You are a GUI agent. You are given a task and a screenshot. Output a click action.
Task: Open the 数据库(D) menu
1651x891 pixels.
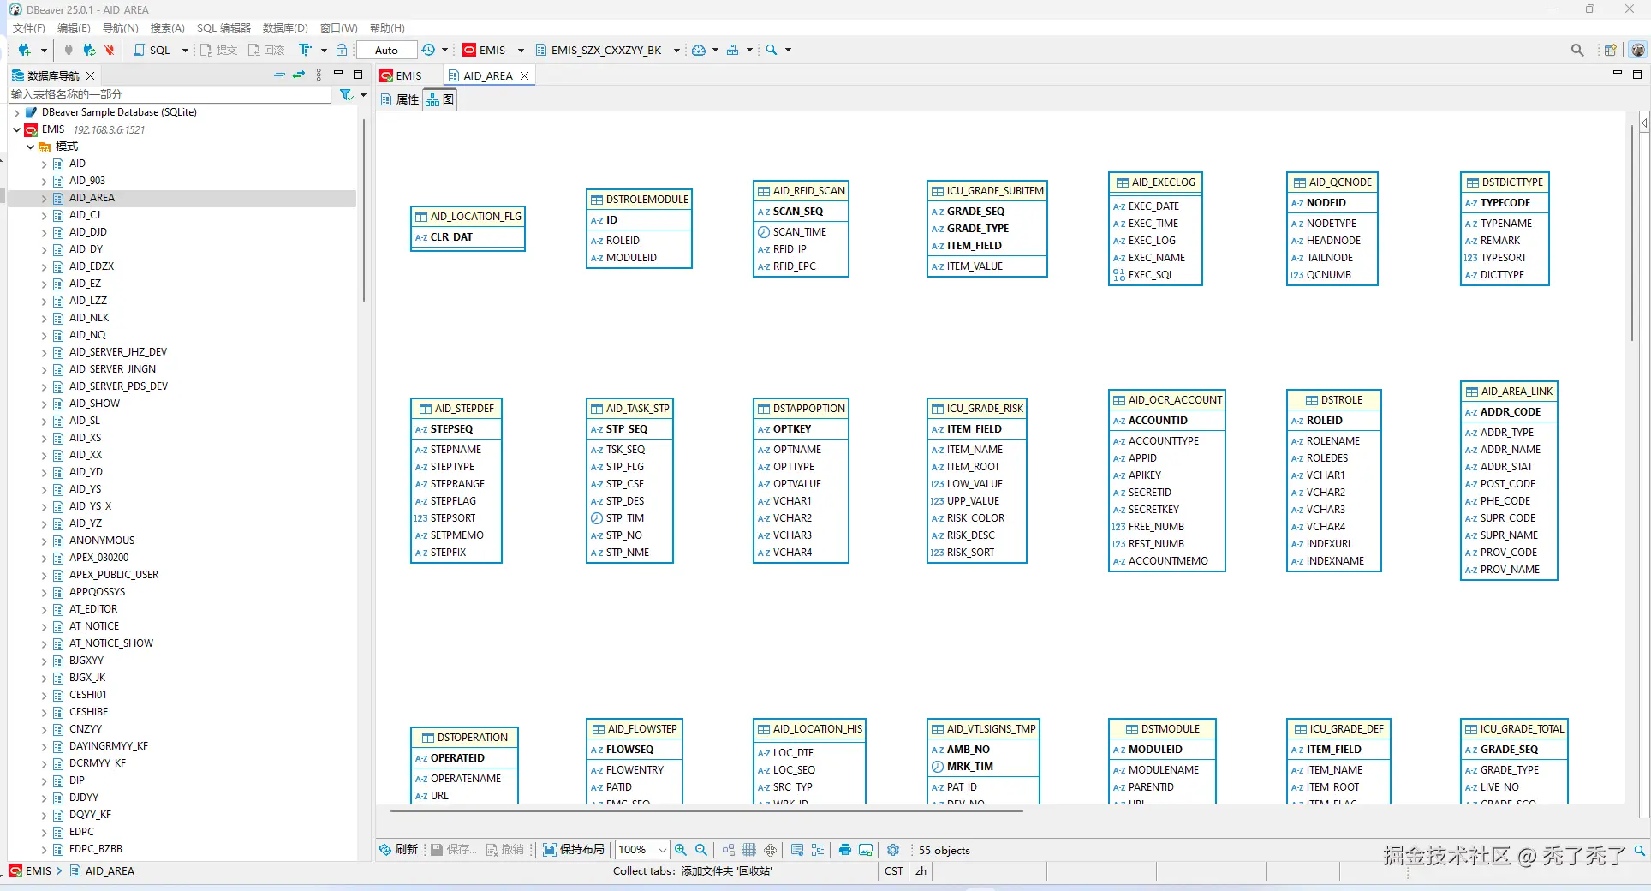click(x=284, y=28)
